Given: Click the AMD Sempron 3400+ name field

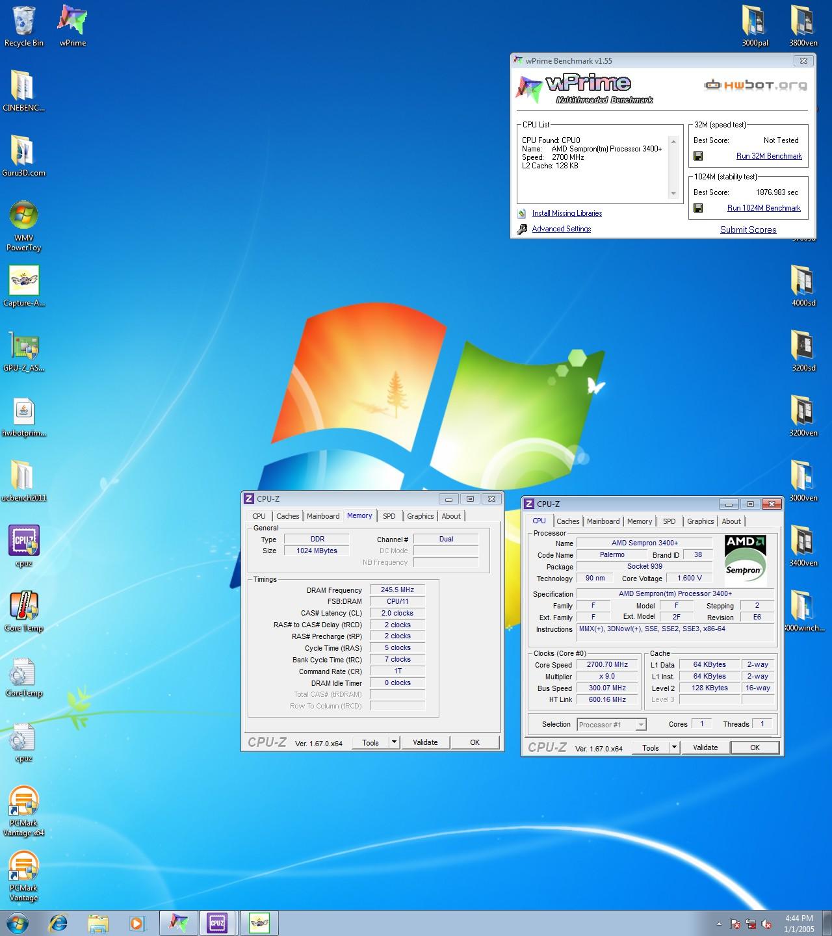Looking at the screenshot, I should coord(644,543).
